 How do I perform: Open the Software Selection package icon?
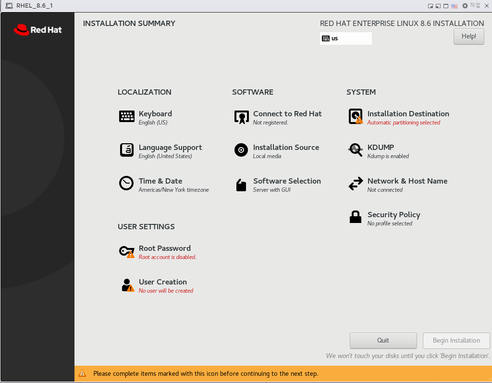click(x=241, y=185)
